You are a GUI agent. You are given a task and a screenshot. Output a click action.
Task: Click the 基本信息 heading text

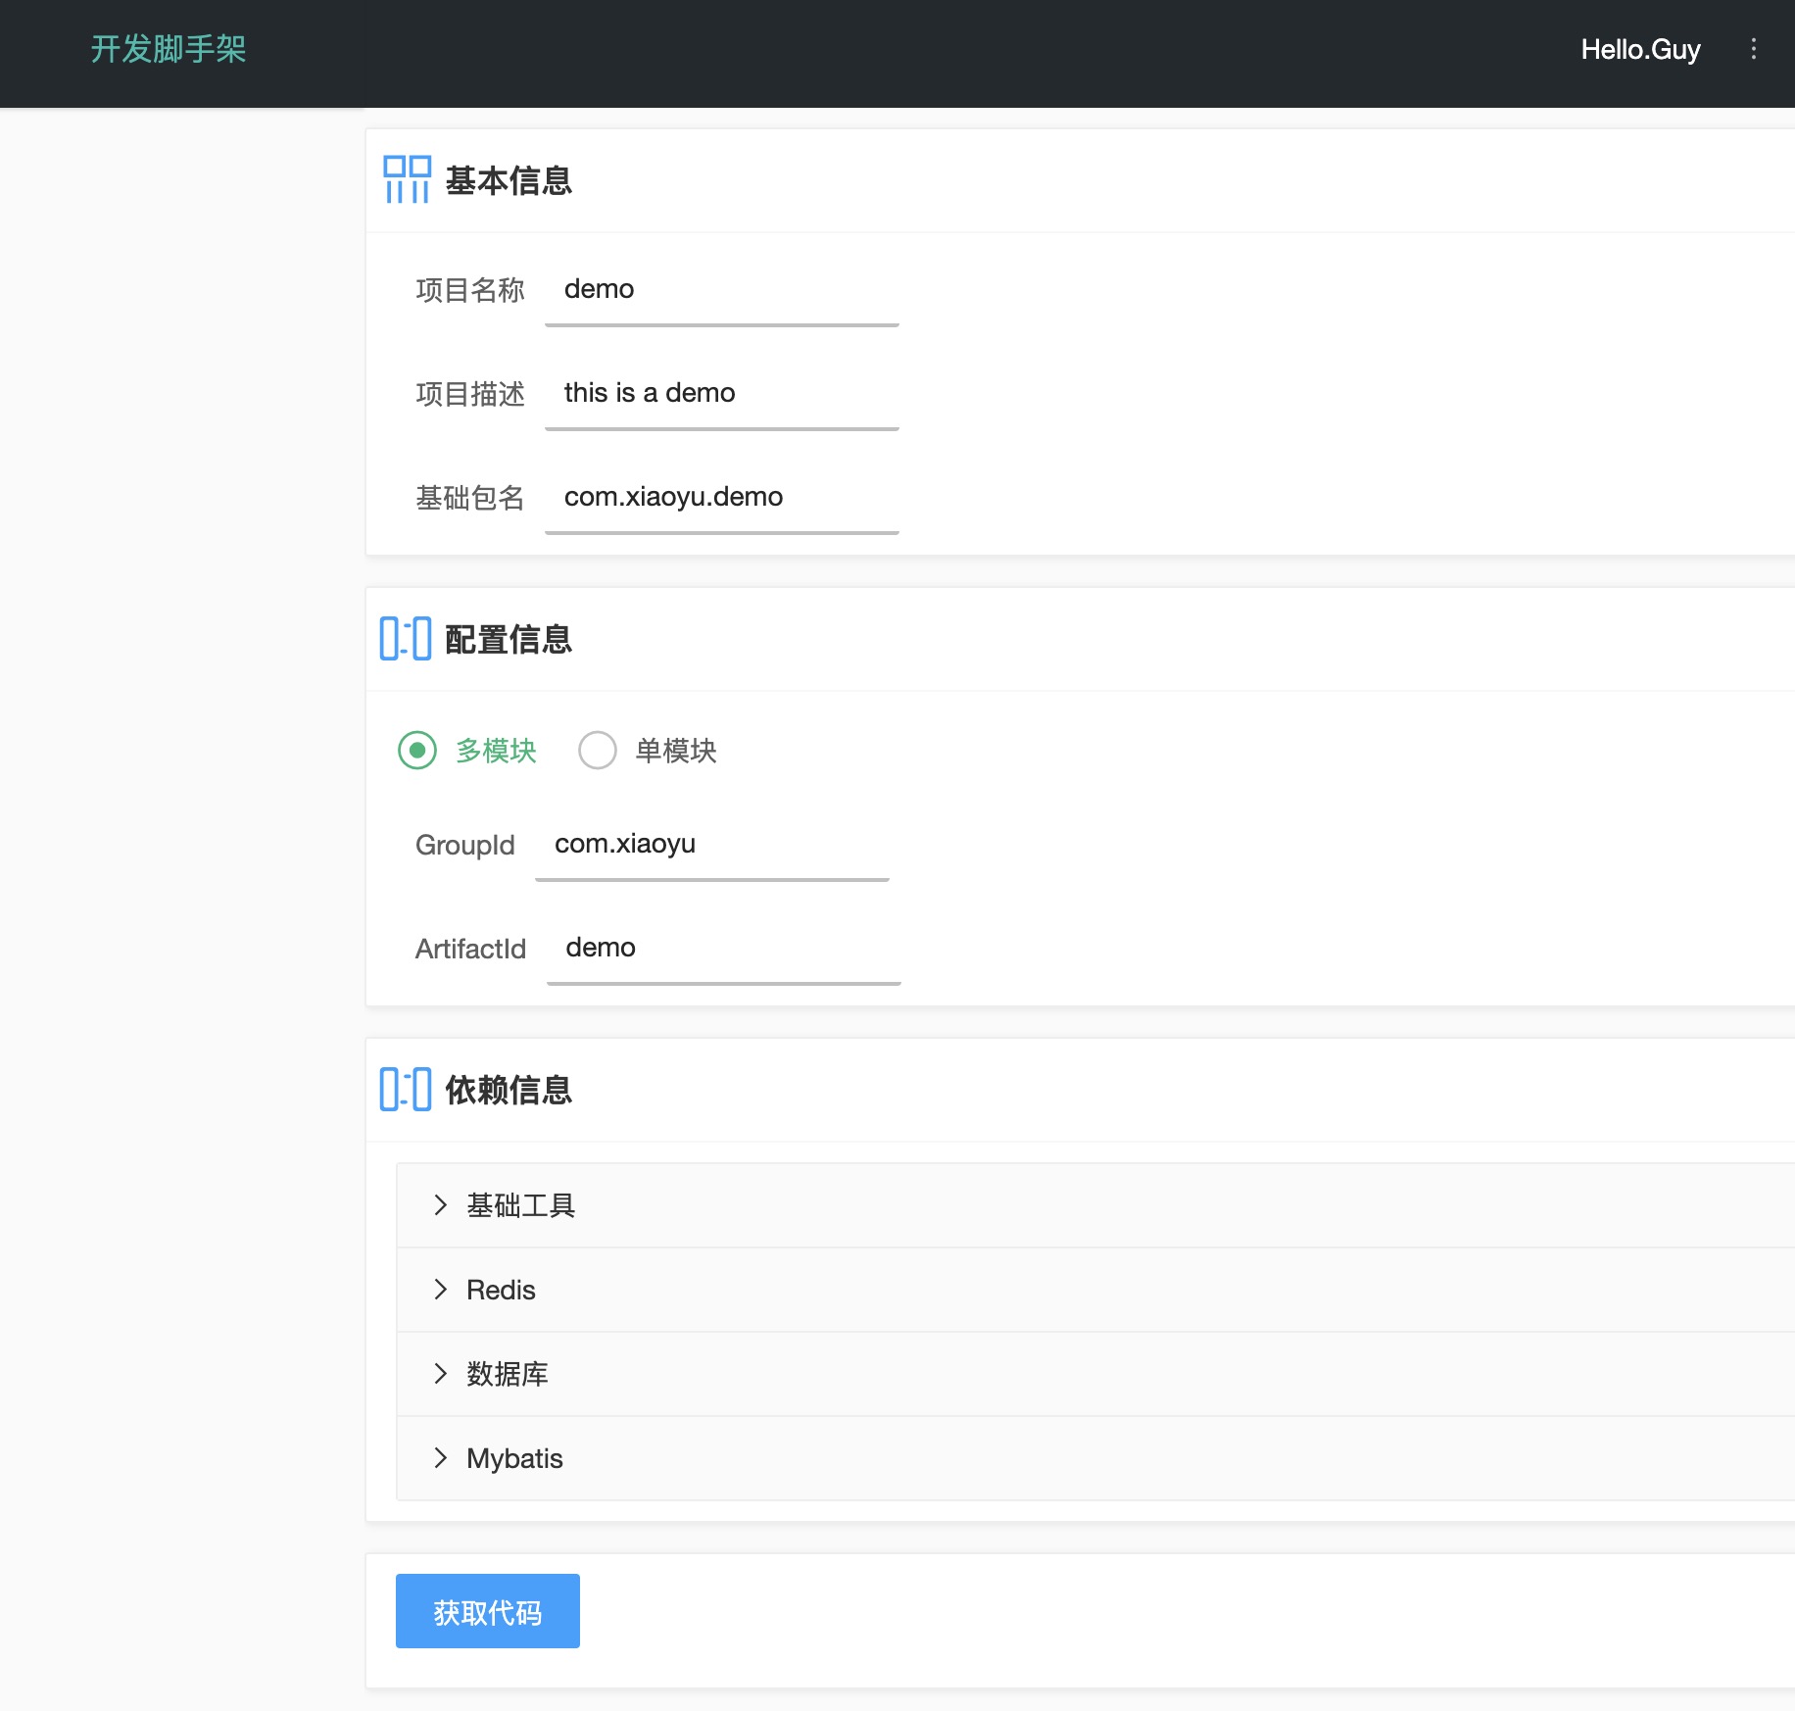coord(509,181)
